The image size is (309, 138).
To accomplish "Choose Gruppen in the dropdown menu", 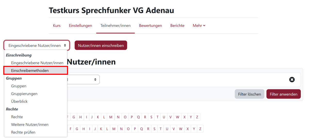I will [x=19, y=86].
